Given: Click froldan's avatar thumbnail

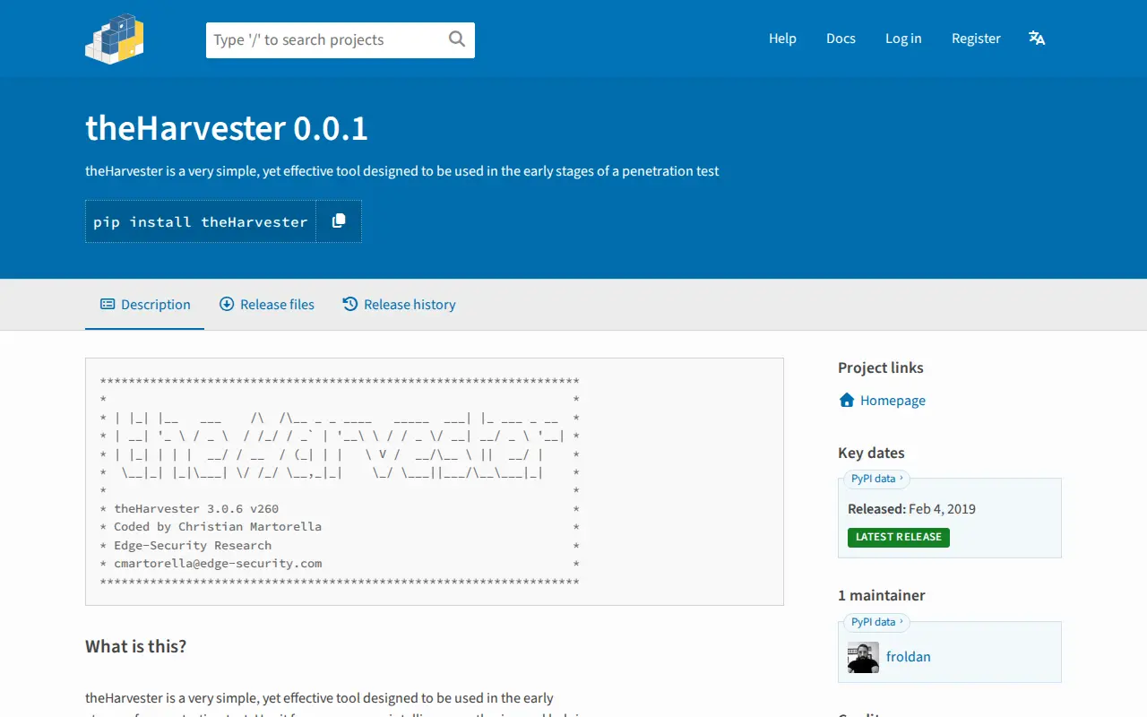Looking at the screenshot, I should click(863, 658).
